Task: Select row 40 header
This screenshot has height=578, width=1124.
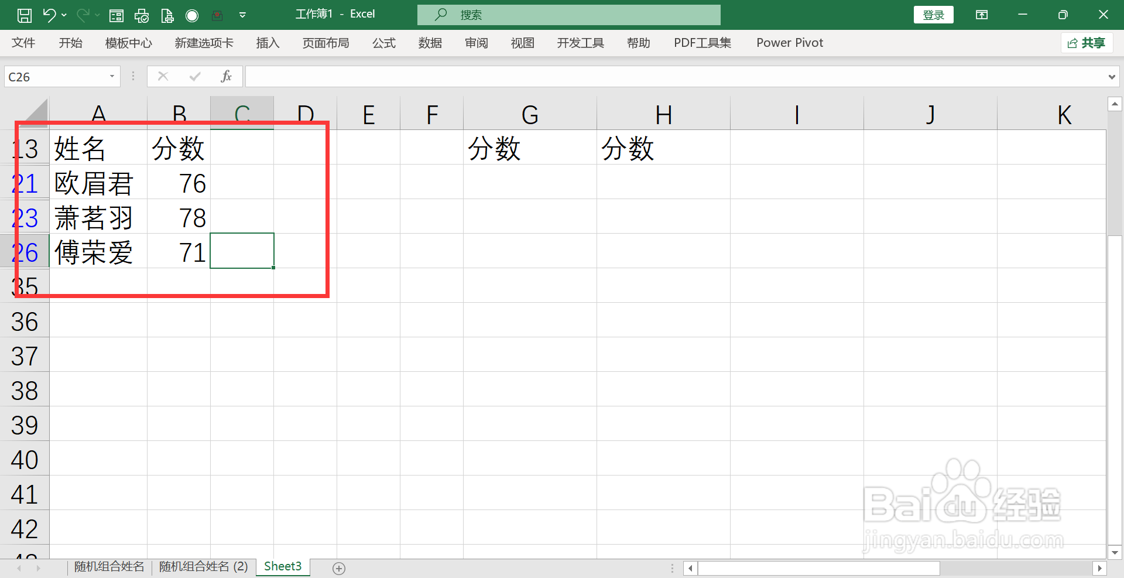Action: pyautogui.click(x=25, y=459)
